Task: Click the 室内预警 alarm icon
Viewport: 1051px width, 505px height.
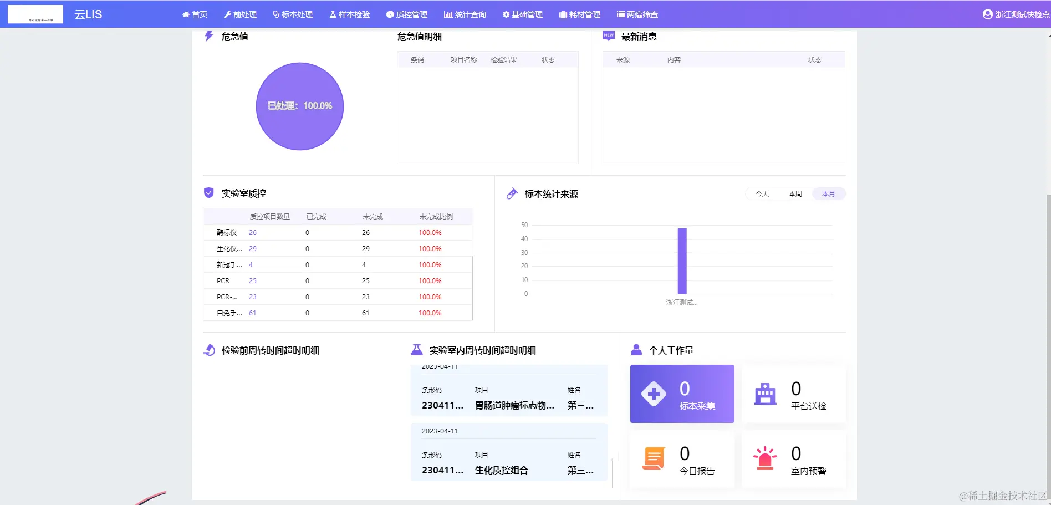Action: [x=765, y=458]
